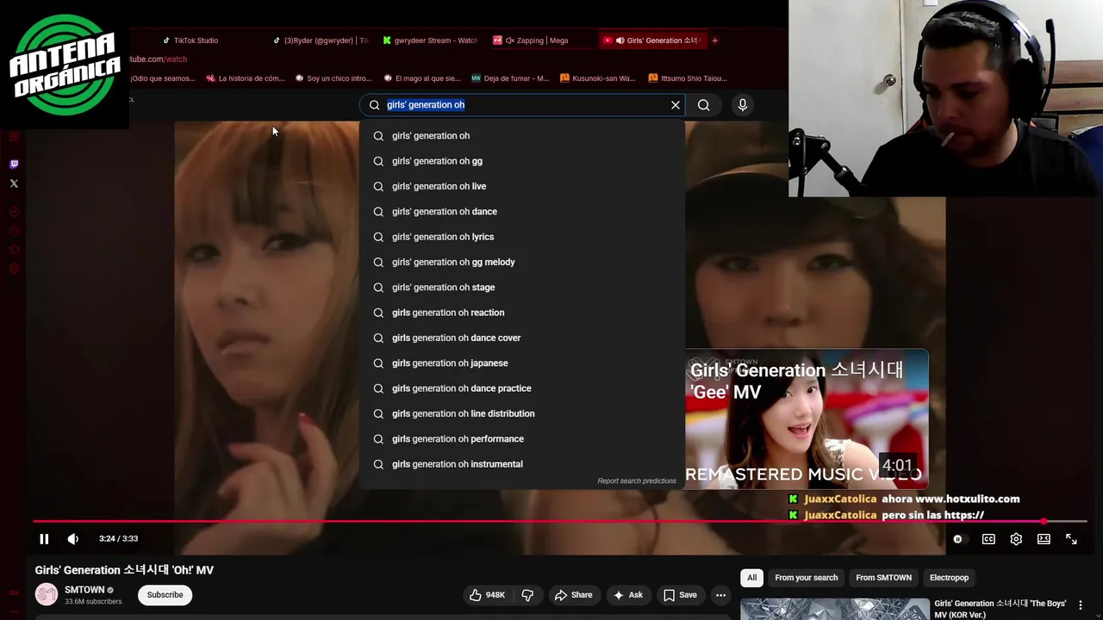Select From your search chip
1103x620 pixels.
click(x=806, y=578)
